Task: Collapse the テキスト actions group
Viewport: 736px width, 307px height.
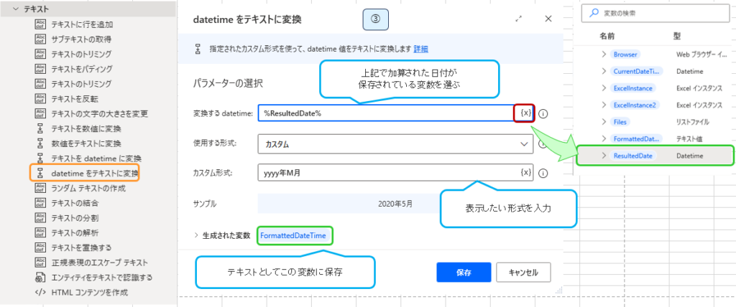Action: pos(15,9)
